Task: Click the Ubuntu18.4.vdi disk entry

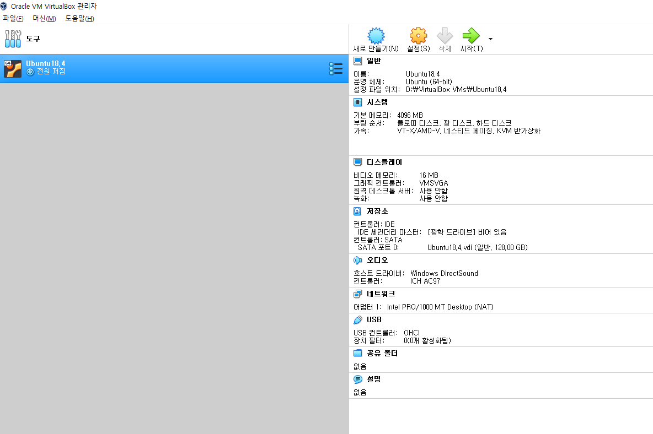Action: (x=477, y=247)
